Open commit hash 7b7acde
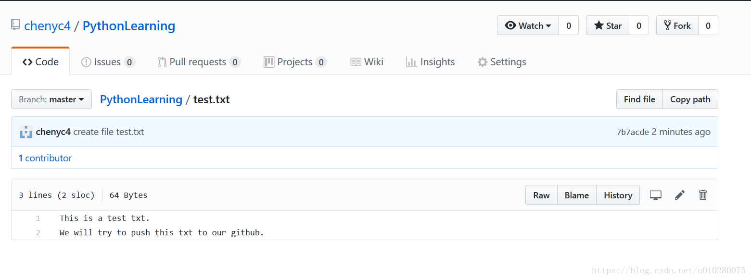This screenshot has height=280, width=751. (x=633, y=132)
